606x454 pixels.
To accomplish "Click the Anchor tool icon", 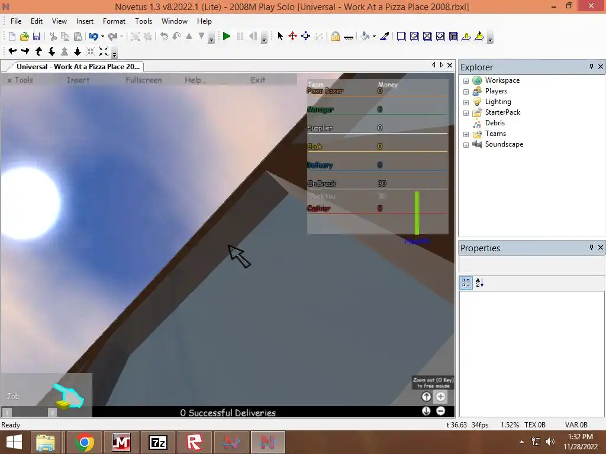I will click(x=349, y=37).
